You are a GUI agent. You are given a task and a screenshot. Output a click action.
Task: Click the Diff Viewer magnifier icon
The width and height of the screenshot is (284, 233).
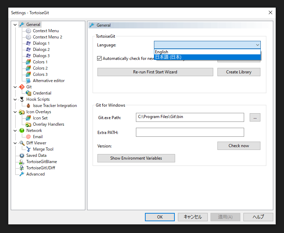click(22, 143)
